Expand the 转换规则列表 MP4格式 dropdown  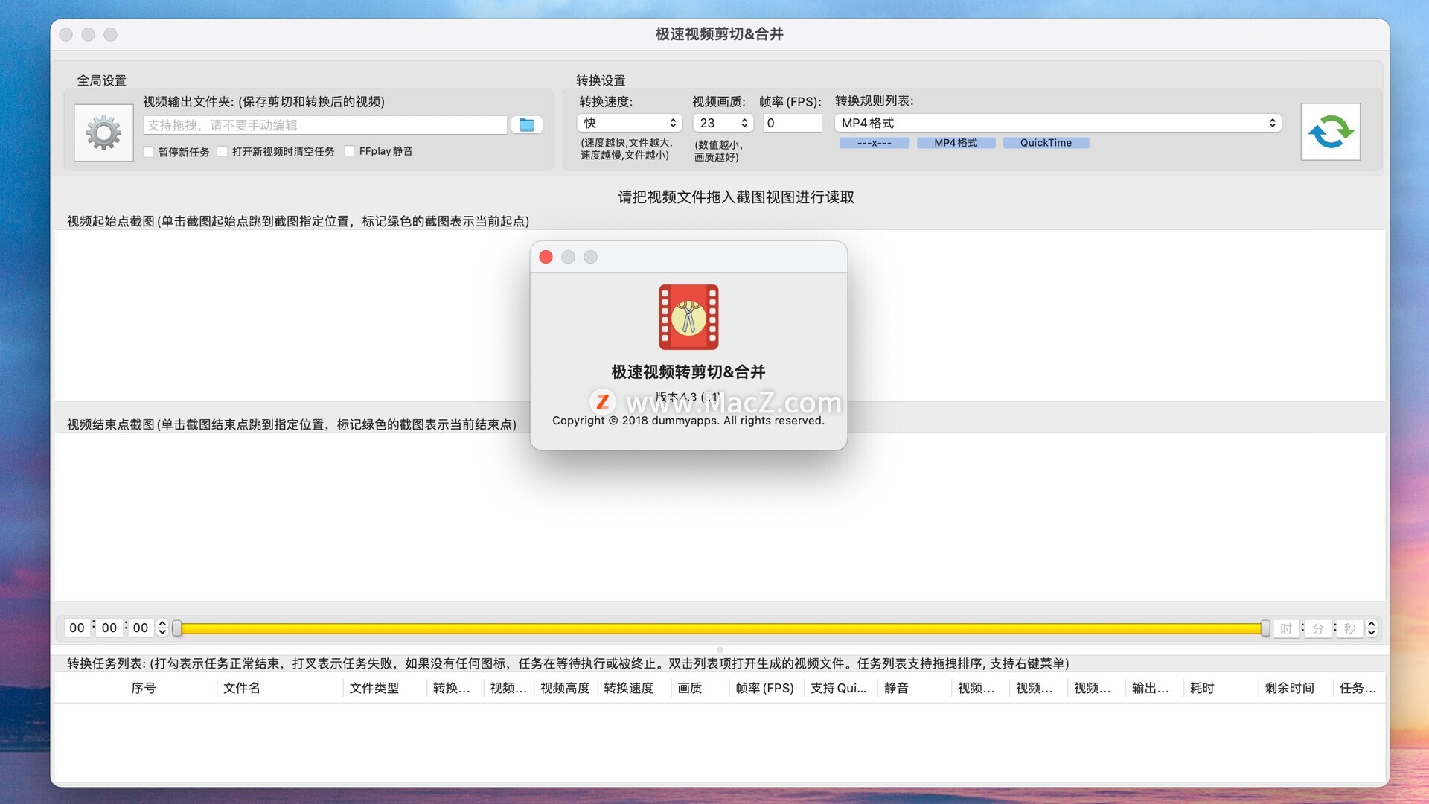(1057, 123)
